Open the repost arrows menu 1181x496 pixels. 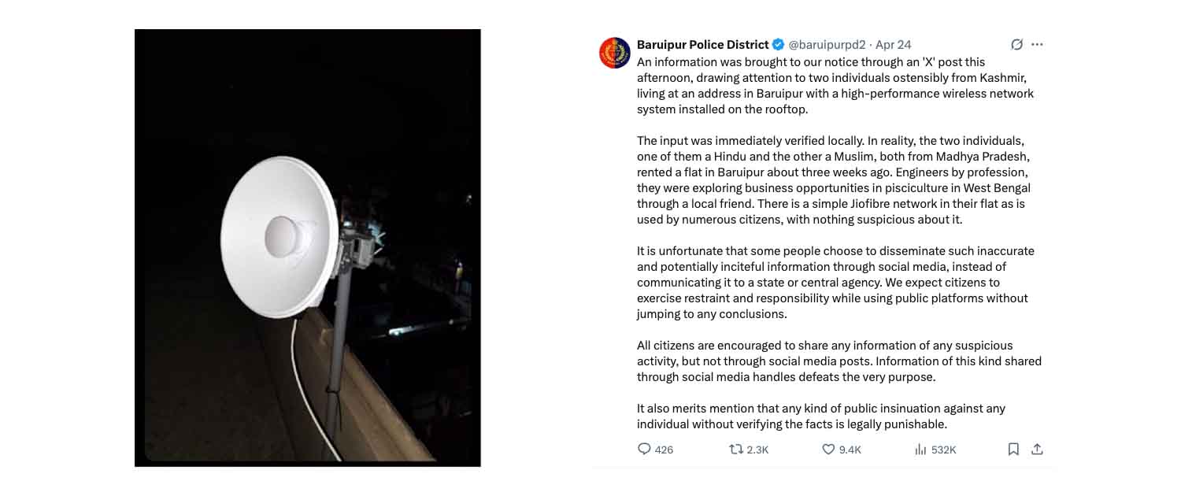point(736,450)
